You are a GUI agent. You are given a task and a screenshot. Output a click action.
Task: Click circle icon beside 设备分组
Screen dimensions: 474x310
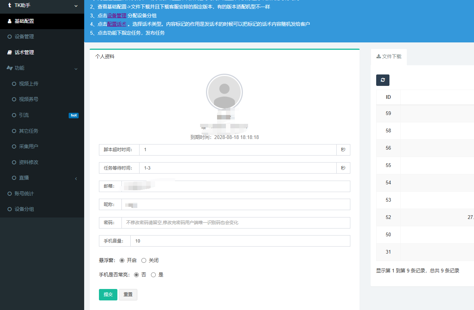click(x=10, y=209)
